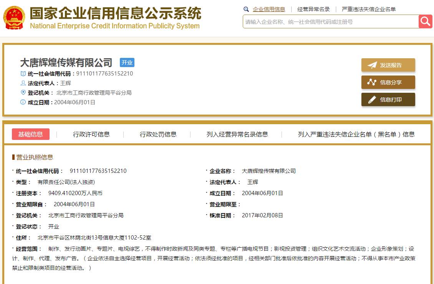434x284 pixels.
Task: Click the person icon beside 法定代表人
Action: pyautogui.click(x=23, y=83)
